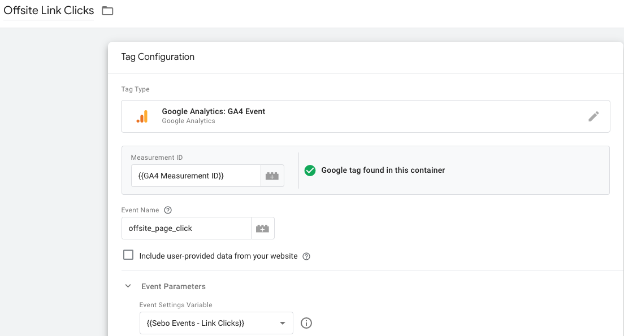Click the Google Analytics bar chart icon

click(142, 116)
